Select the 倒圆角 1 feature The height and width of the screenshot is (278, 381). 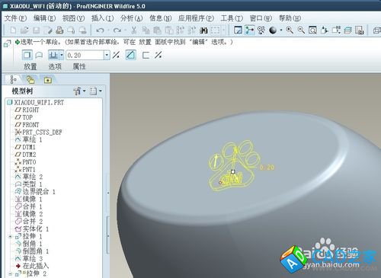(32, 251)
